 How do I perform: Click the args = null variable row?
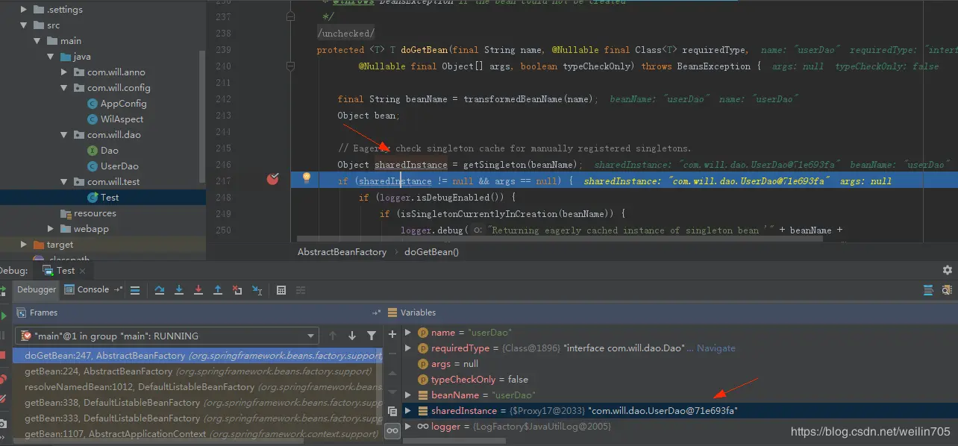[x=454, y=364]
